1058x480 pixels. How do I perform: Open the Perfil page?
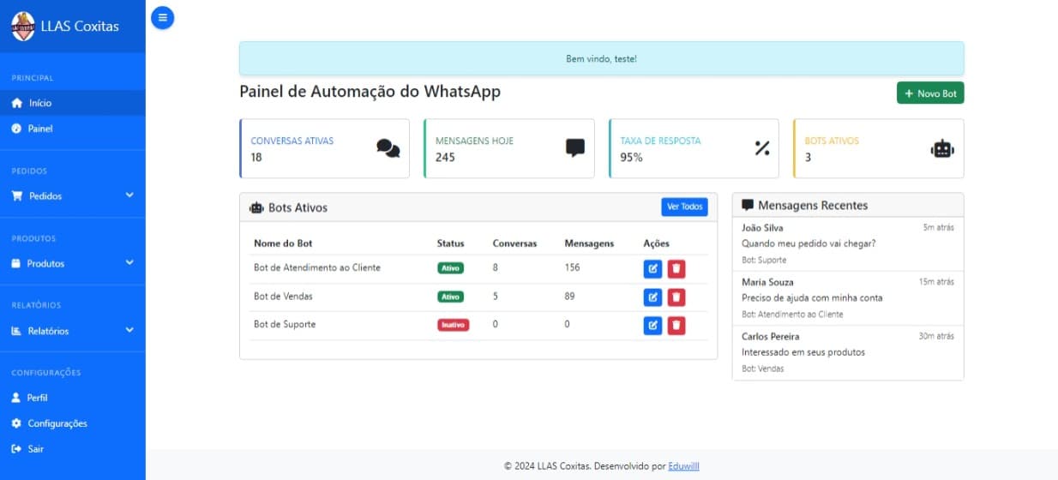73,398
